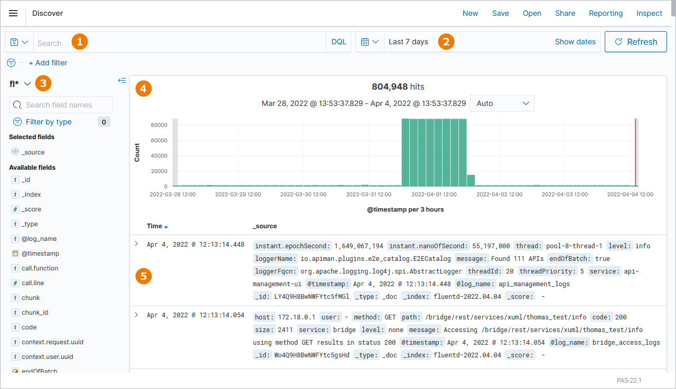
Task: Open the Share menu
Action: [565, 13]
